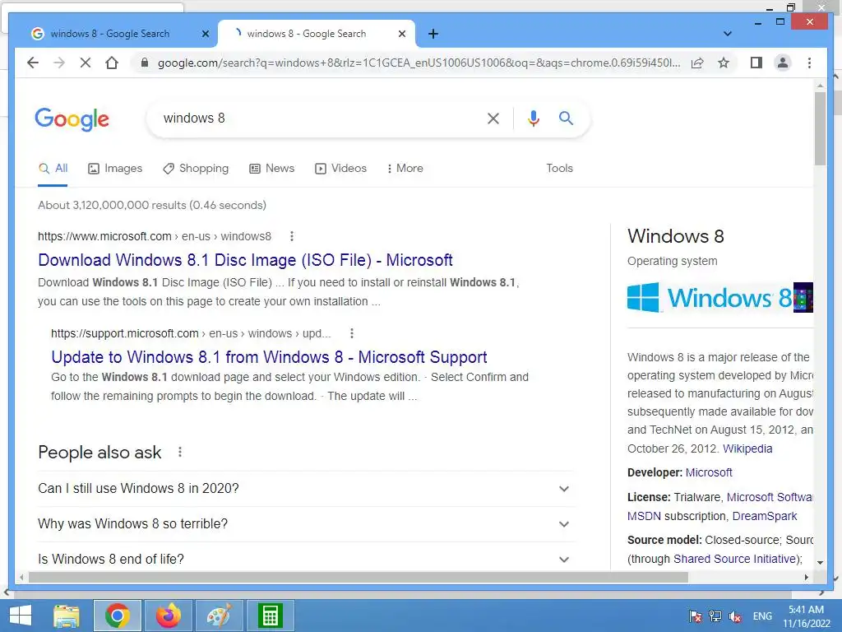This screenshot has width=842, height=632.
Task: Switch to Videos results
Action: point(340,168)
